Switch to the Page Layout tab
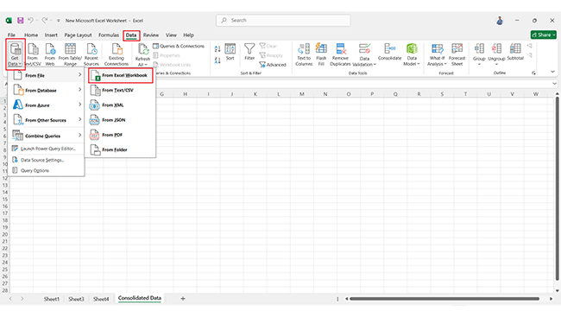 click(78, 35)
